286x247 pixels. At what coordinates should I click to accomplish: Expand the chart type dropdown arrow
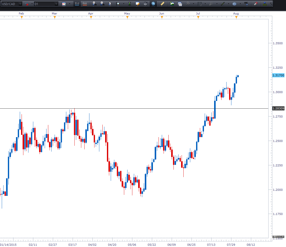(69, 4)
